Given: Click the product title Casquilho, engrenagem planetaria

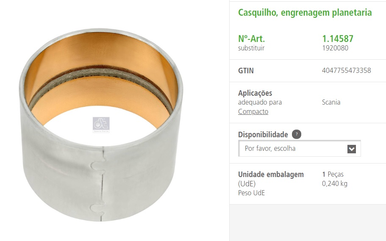Looking at the screenshot, I should [305, 13].
